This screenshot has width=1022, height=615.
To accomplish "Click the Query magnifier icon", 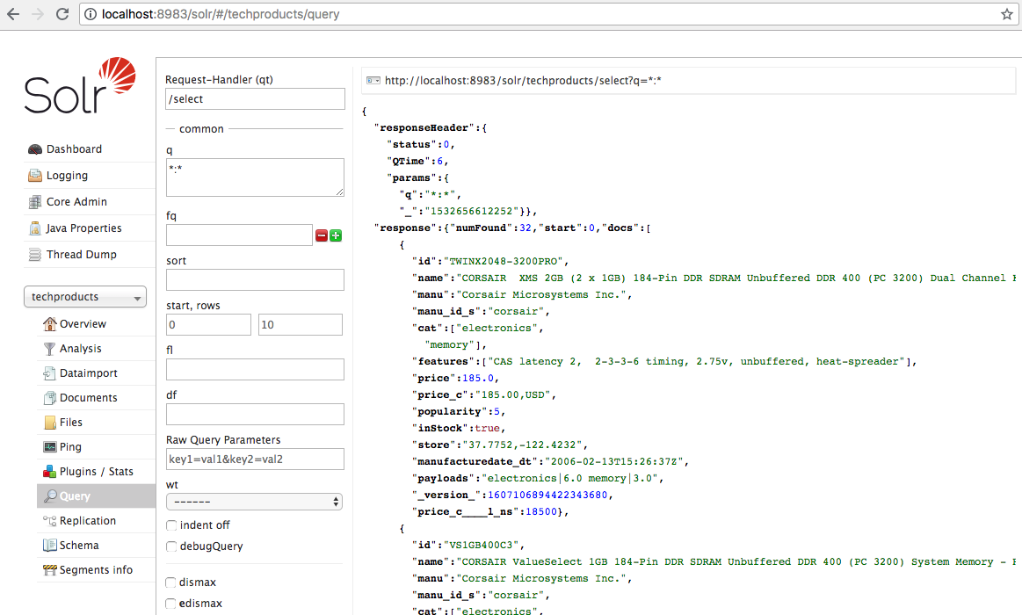I will [x=49, y=496].
